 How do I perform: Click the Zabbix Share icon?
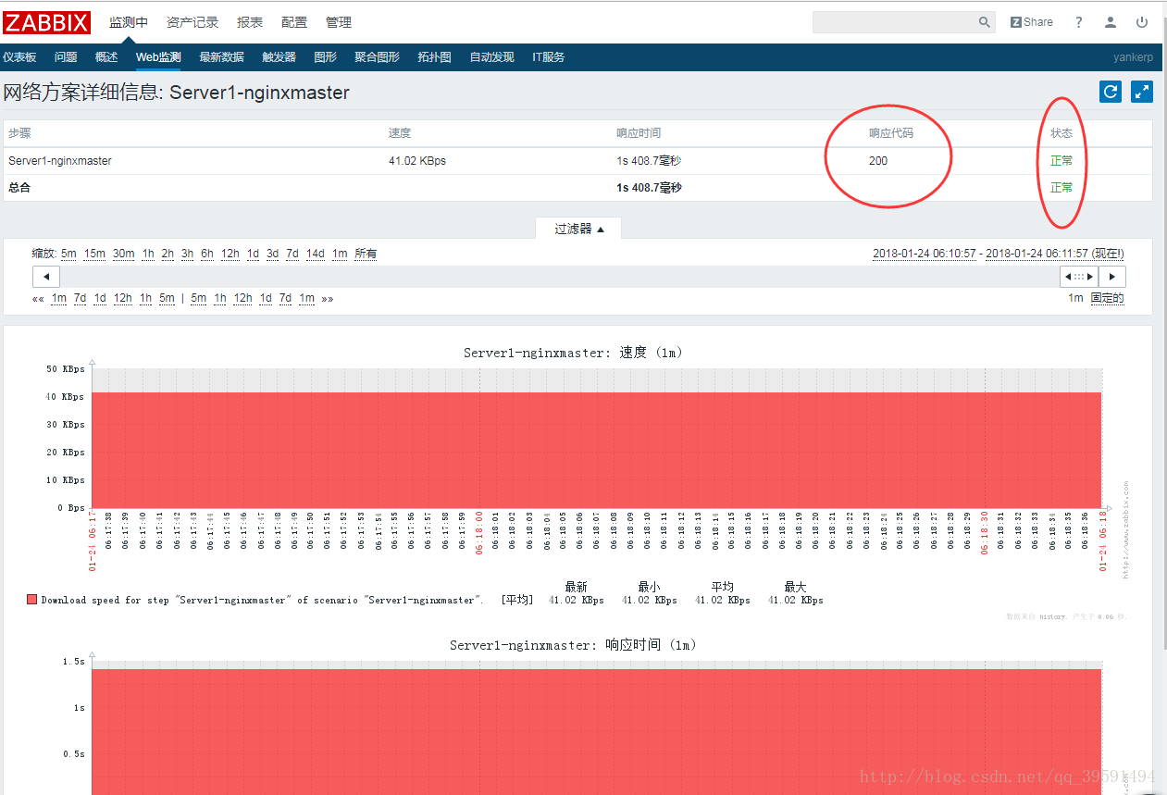tap(1030, 21)
